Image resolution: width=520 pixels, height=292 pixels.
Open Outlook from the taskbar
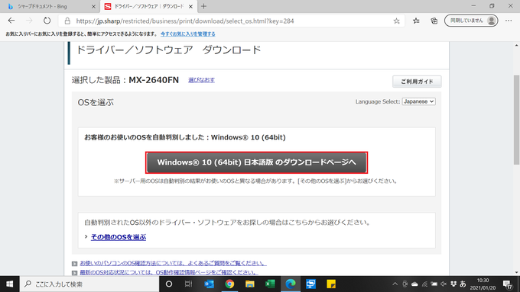[209, 284]
